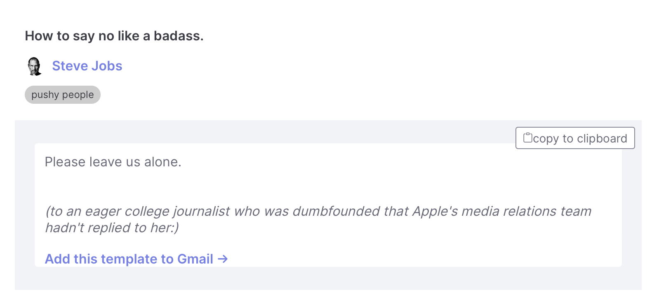Open 'Add this template to Gmail' link
Image resolution: width=659 pixels, height=308 pixels.
[136, 259]
